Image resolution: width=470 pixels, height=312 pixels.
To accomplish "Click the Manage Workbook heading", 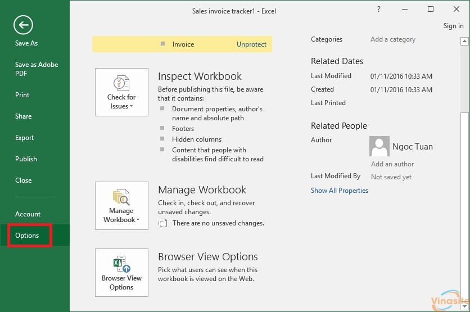I will point(202,189).
